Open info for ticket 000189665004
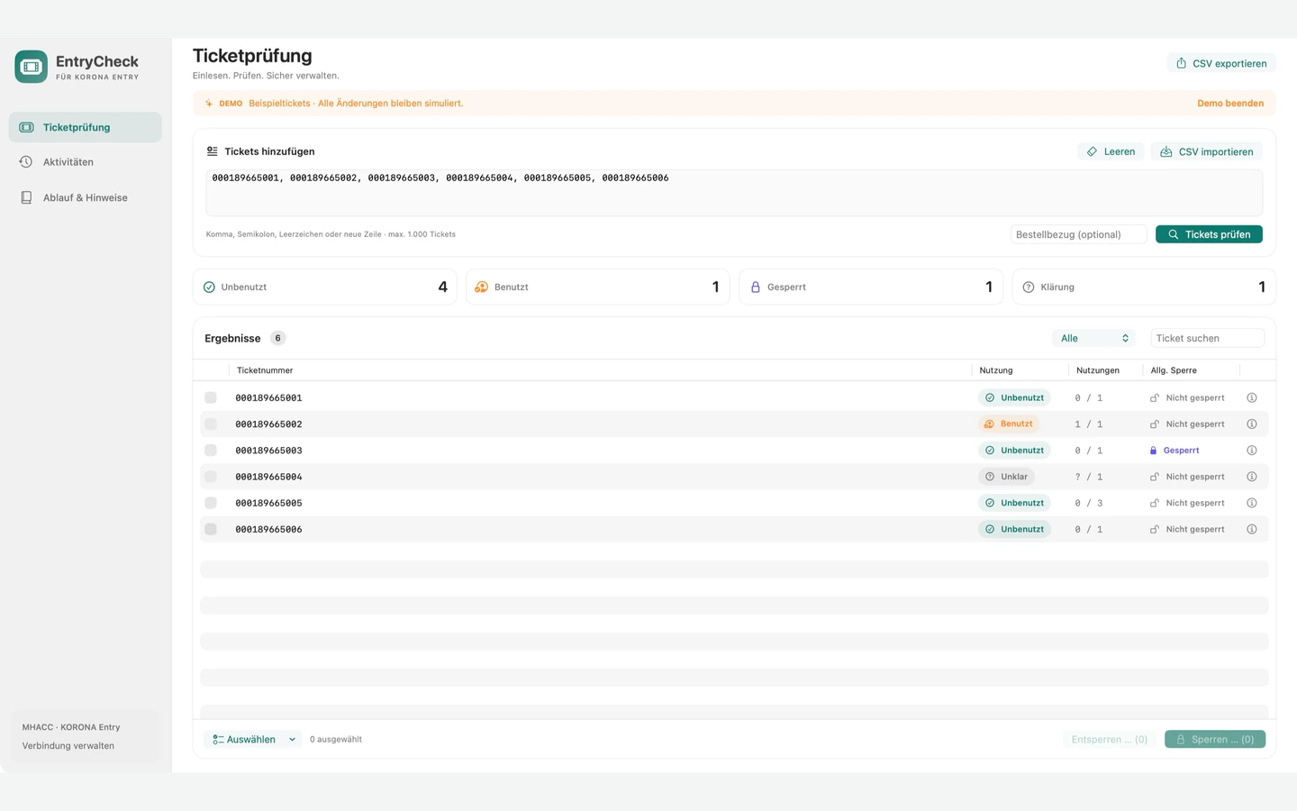The height and width of the screenshot is (811, 1297). (1251, 477)
